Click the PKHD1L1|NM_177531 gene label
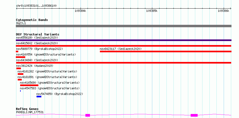 (x=30, y=112)
